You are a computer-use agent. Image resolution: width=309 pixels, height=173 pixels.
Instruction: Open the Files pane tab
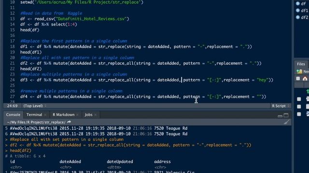pyautogui.click(x=301, y=64)
